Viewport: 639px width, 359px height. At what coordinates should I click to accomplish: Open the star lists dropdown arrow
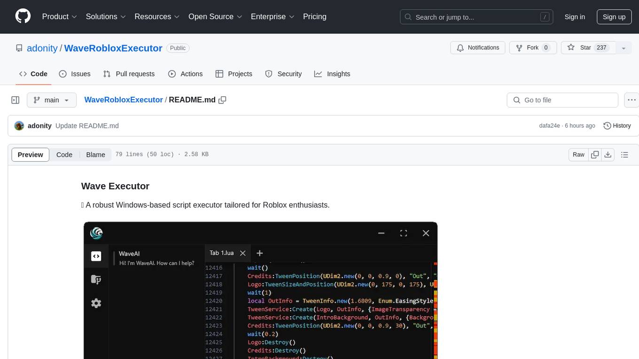[x=623, y=47]
